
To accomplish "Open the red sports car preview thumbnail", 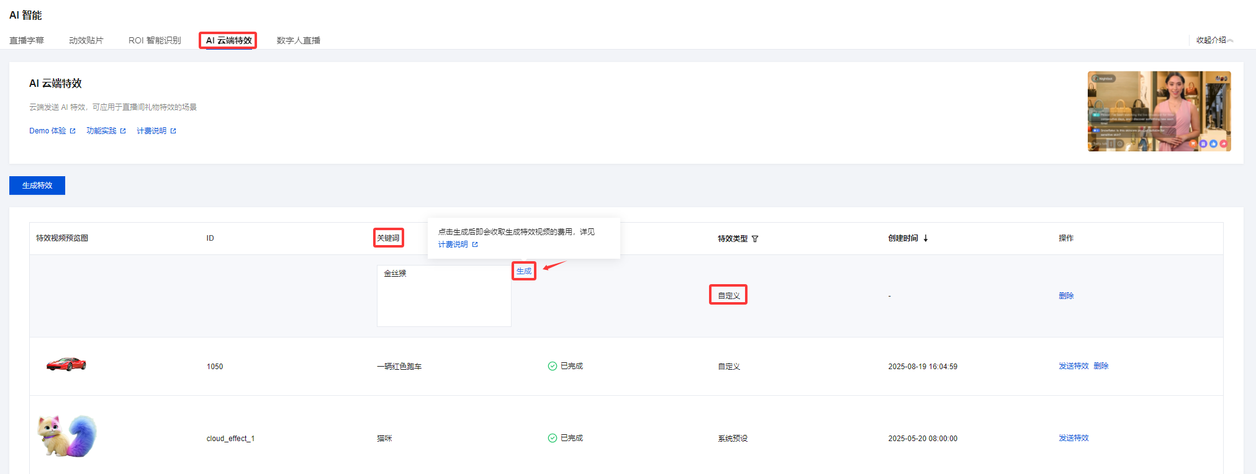I will [66, 364].
